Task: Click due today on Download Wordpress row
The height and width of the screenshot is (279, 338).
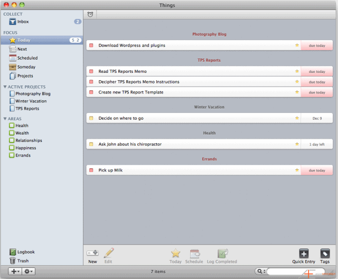Action: point(317,46)
